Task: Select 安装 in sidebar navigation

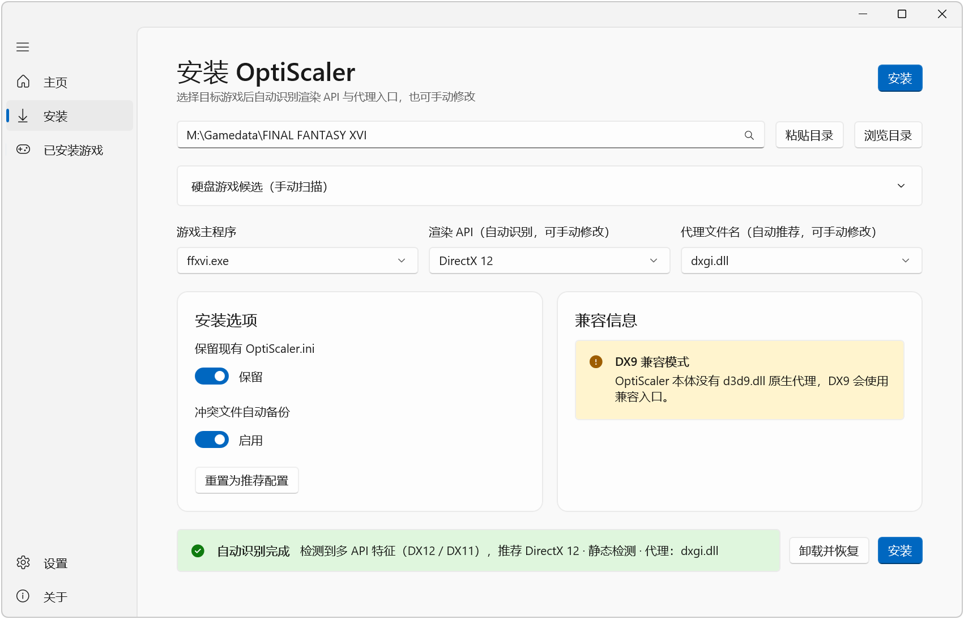Action: (x=69, y=116)
